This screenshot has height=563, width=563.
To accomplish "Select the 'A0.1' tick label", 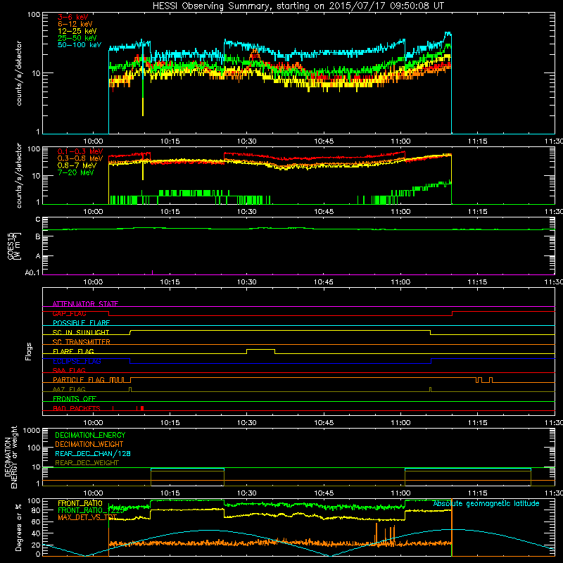I will coord(32,273).
